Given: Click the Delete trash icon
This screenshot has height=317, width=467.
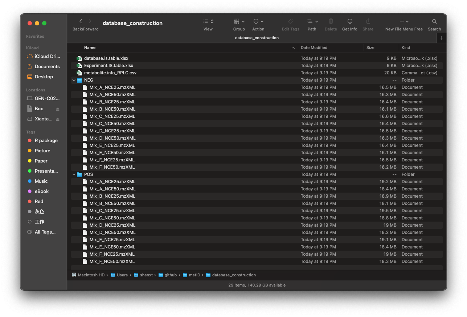Looking at the screenshot, I should click(x=331, y=21).
